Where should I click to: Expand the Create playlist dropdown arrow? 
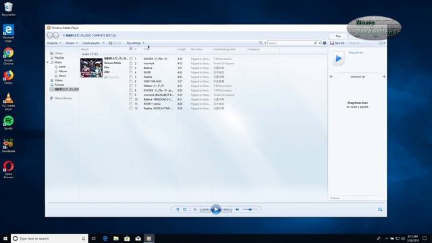[103, 43]
